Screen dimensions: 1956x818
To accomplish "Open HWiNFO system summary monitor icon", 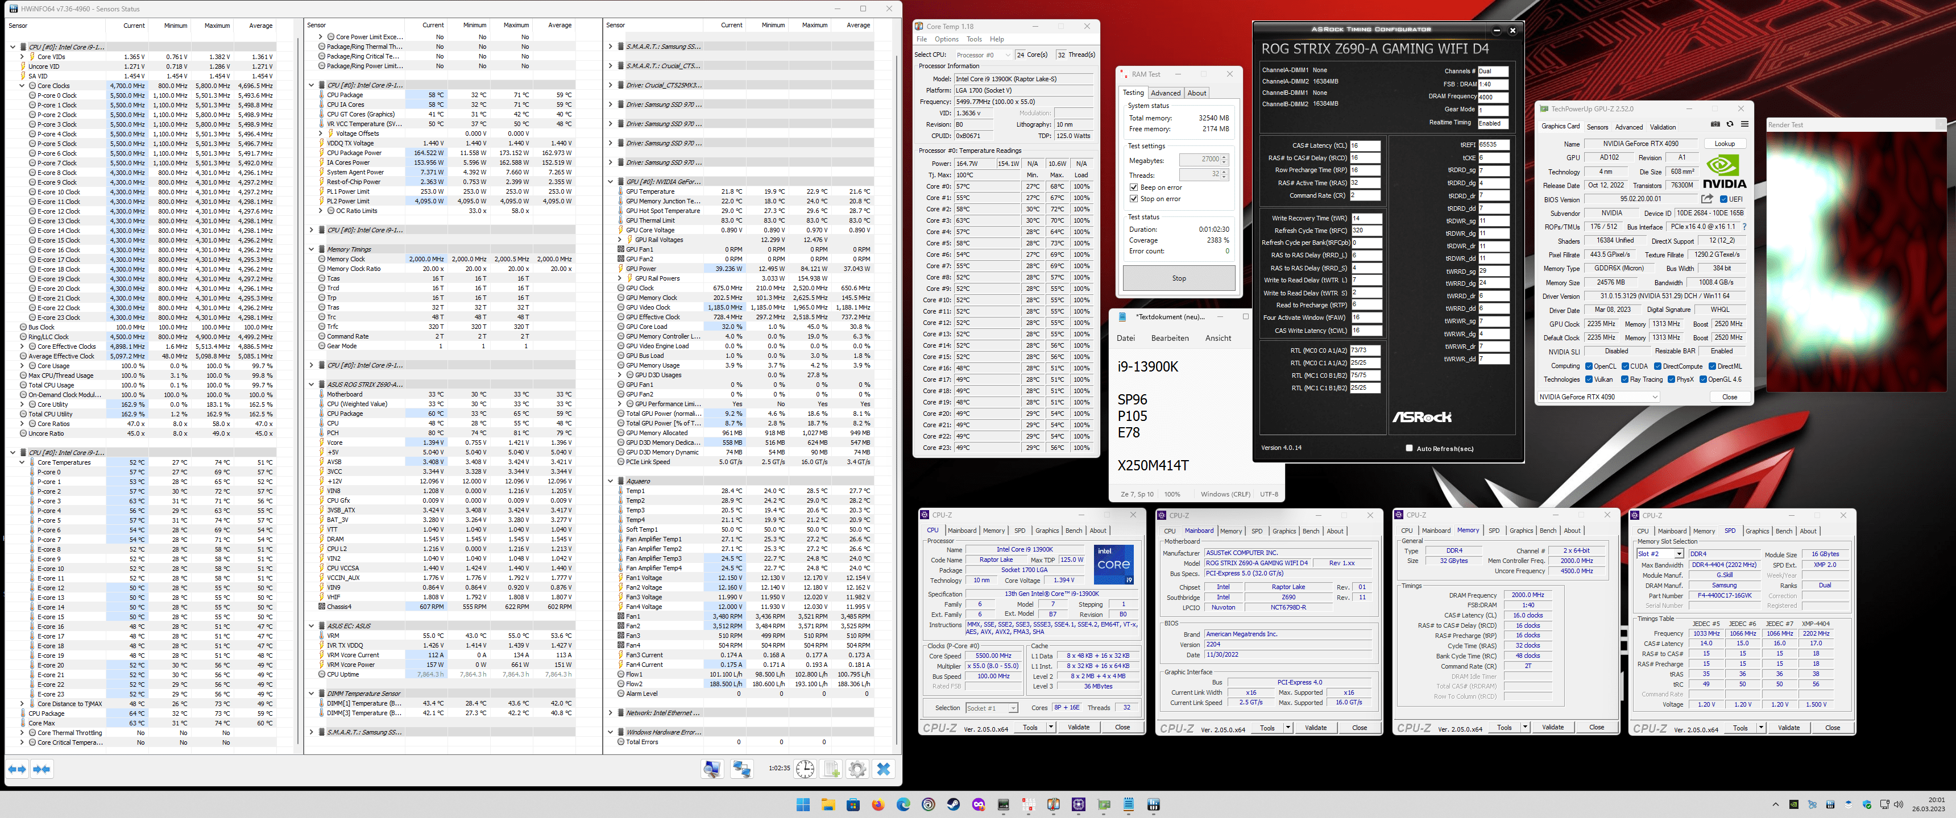I will (712, 769).
